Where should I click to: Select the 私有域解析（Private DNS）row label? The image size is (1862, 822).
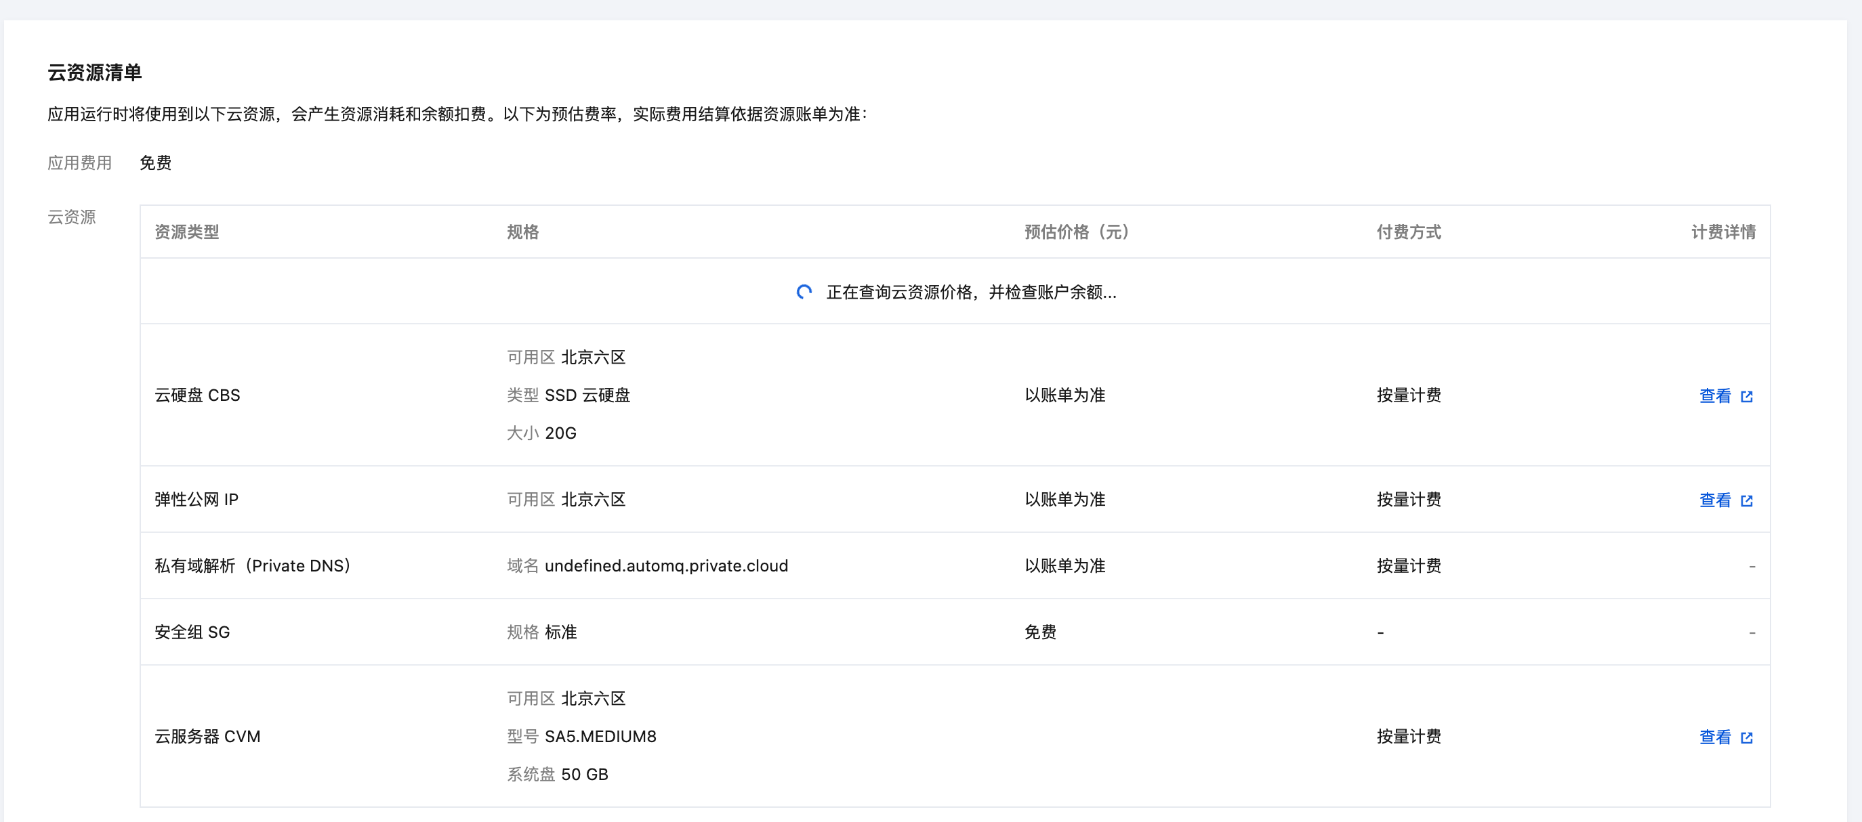click(x=252, y=565)
